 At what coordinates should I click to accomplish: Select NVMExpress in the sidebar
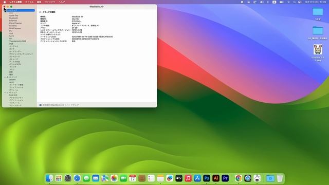pyautogui.click(x=15, y=28)
